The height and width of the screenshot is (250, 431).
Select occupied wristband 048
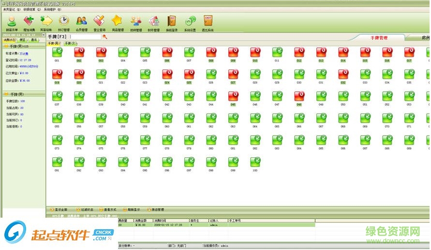299,96
